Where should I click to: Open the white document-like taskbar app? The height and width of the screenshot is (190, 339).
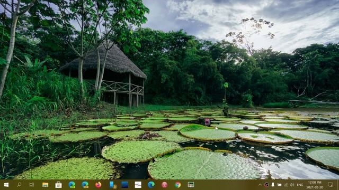[x=138, y=185]
